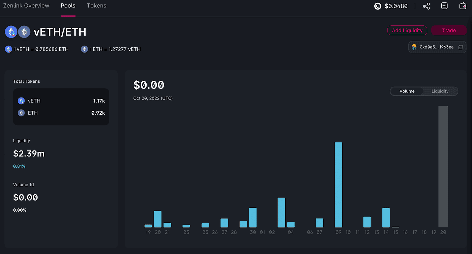Click the account avatar beside address
The height and width of the screenshot is (254, 472).
click(x=414, y=47)
